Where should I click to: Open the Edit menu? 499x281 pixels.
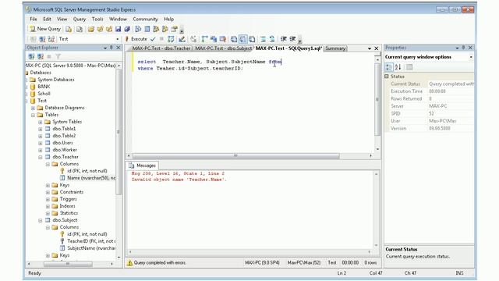tap(47, 19)
